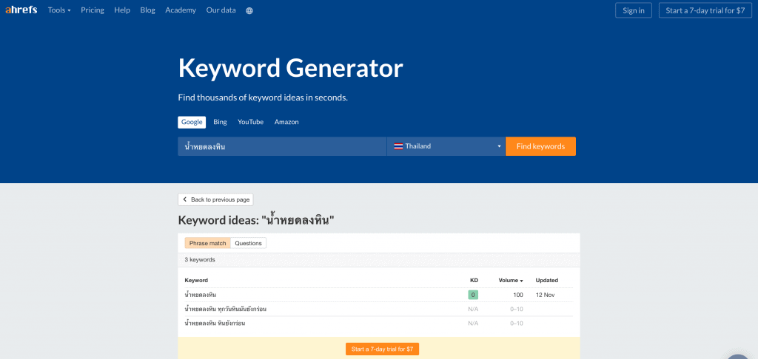Screen dimensions: 758x359
Task: Click the Keyword Generator title
Action: click(290, 68)
